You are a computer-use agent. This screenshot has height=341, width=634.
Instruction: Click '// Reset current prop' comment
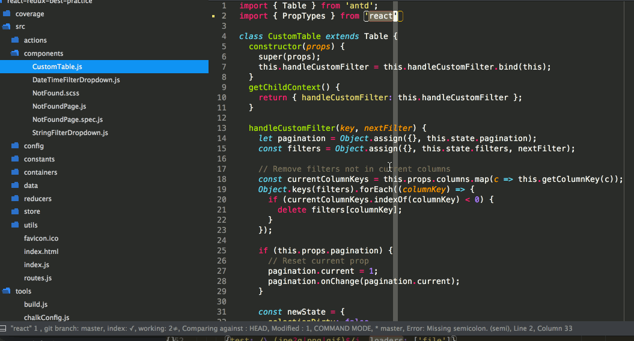point(319,261)
